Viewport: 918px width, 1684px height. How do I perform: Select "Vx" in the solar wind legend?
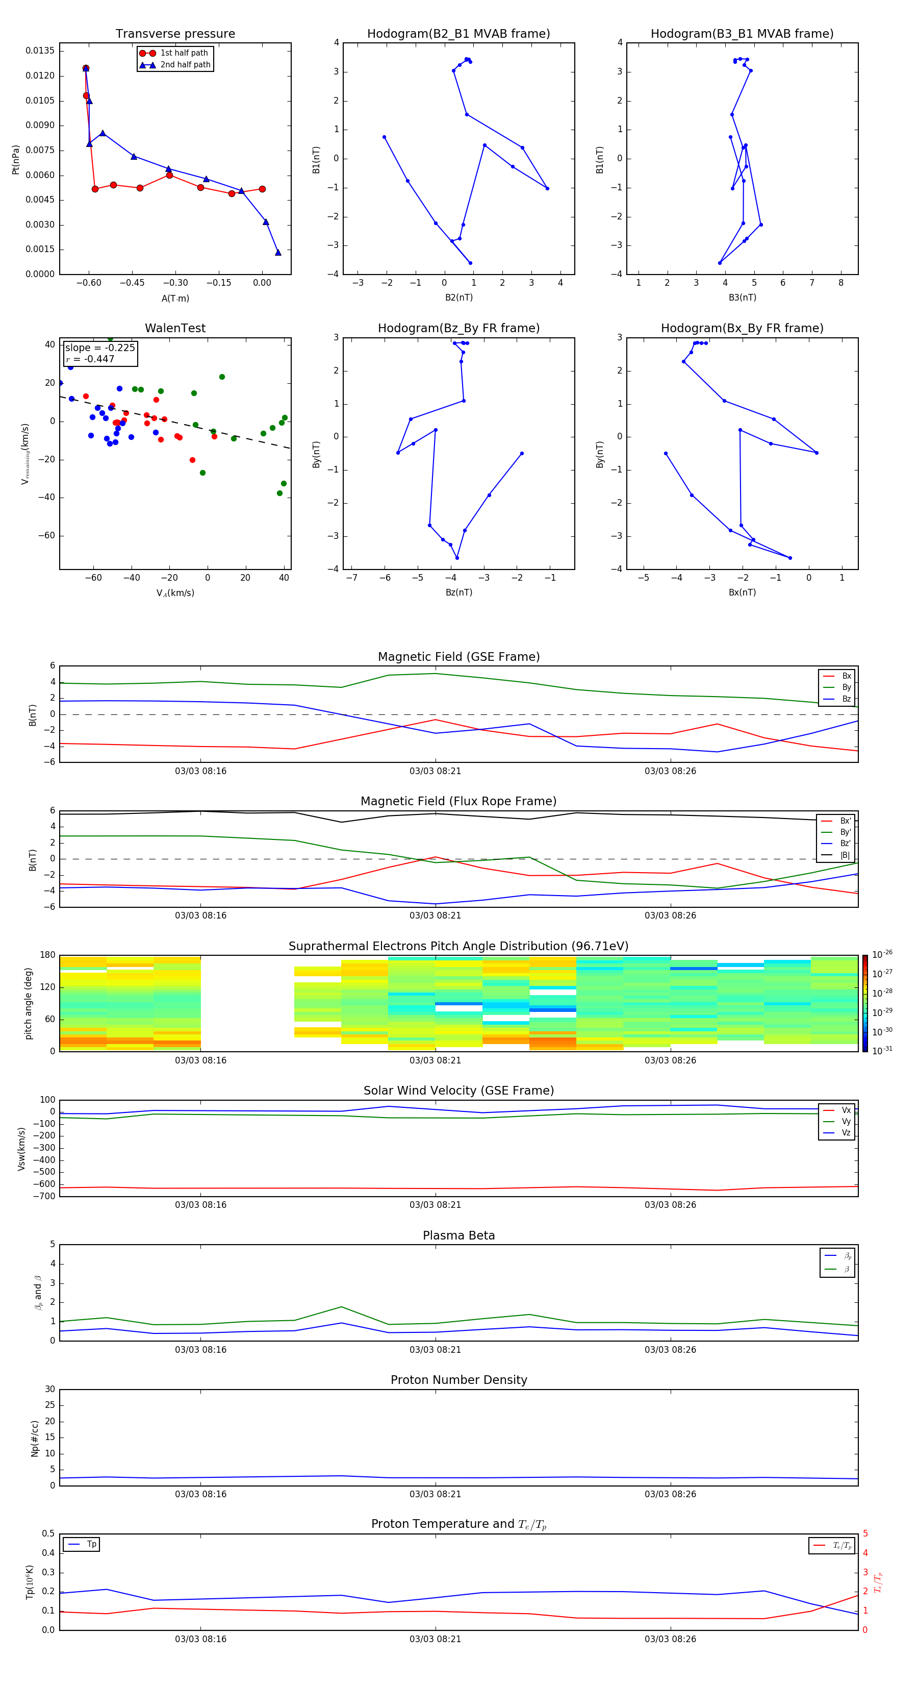837,1110
